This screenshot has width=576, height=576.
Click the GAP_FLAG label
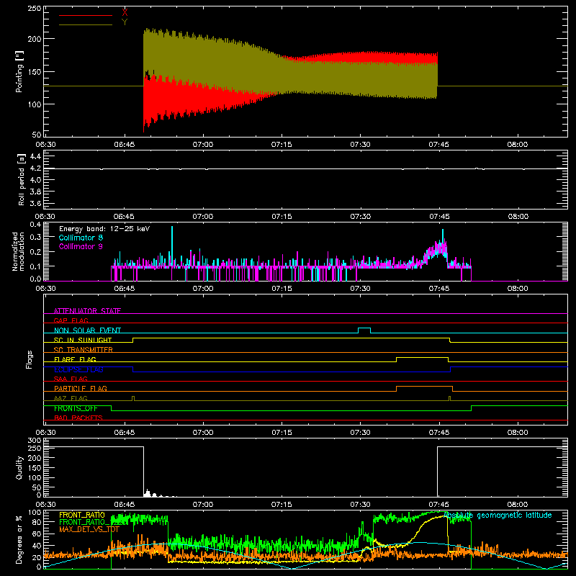pos(71,320)
